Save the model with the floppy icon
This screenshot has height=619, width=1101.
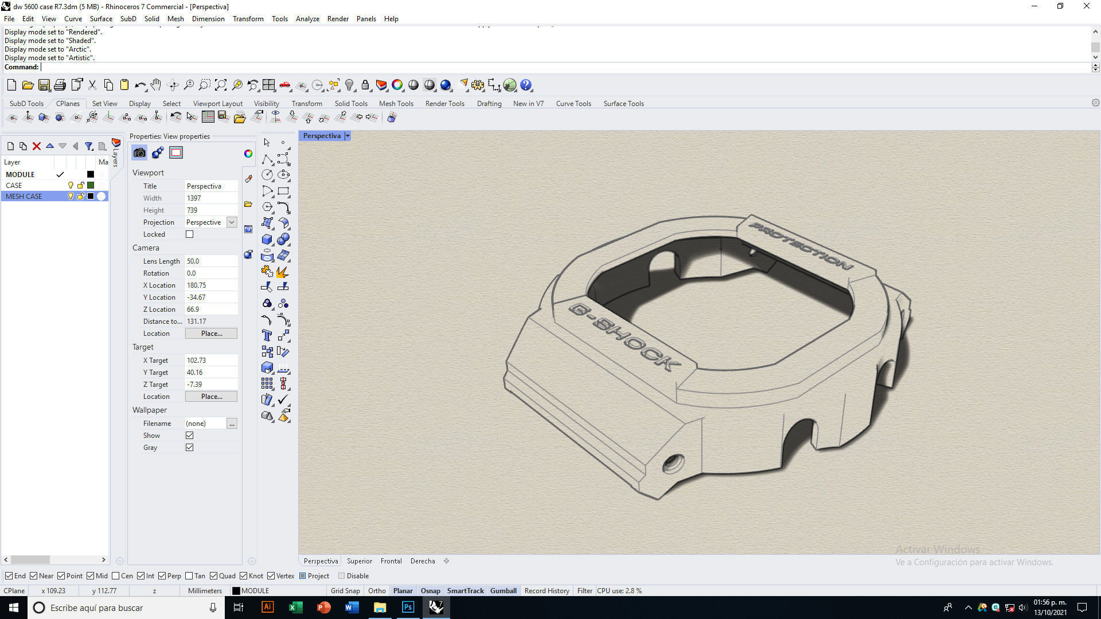pos(44,85)
